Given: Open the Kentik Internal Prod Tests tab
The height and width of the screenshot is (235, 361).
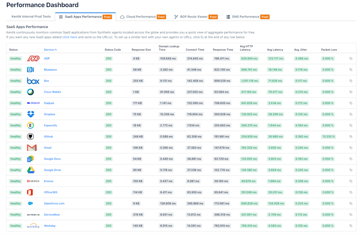Looking at the screenshot, I should (x=31, y=17).
